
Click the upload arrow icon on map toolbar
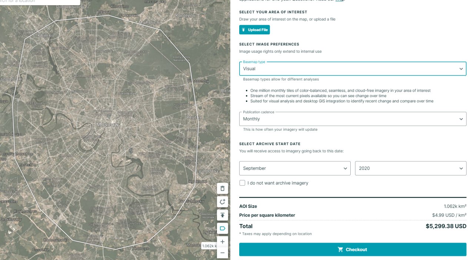[x=222, y=215]
